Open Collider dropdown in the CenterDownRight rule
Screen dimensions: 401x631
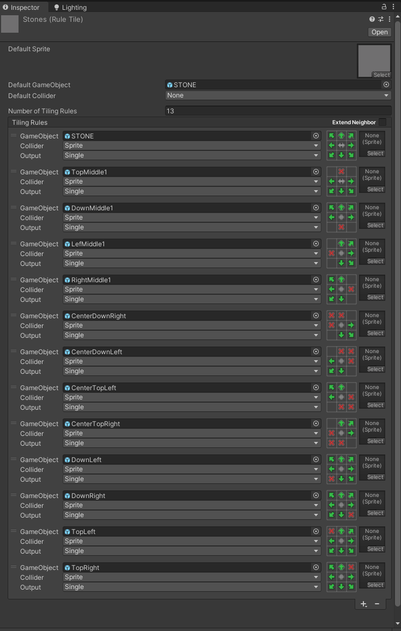[x=192, y=325]
